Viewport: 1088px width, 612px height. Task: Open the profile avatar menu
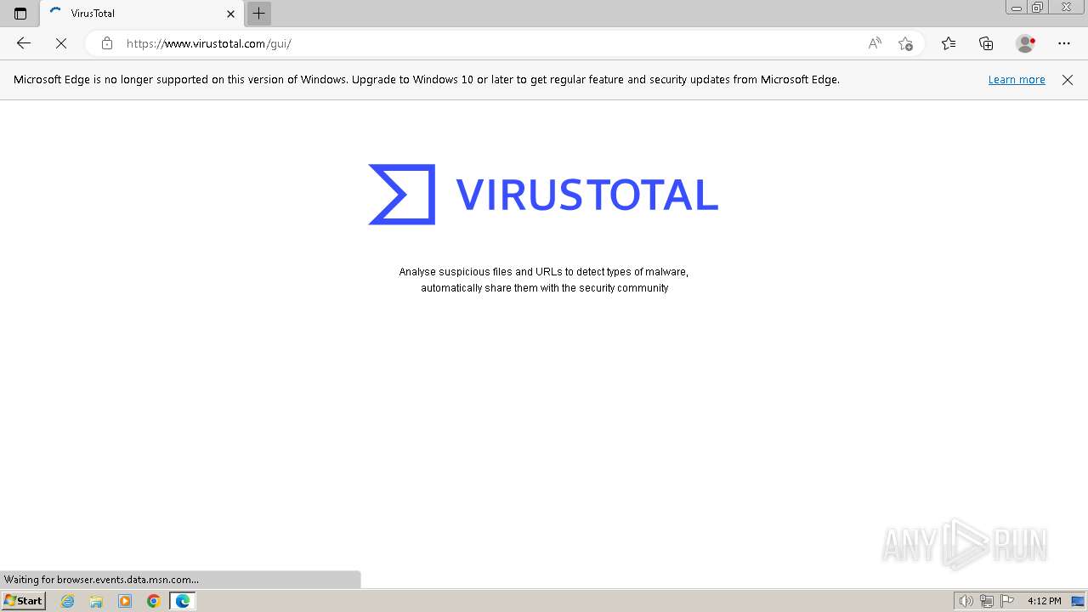[x=1025, y=43]
